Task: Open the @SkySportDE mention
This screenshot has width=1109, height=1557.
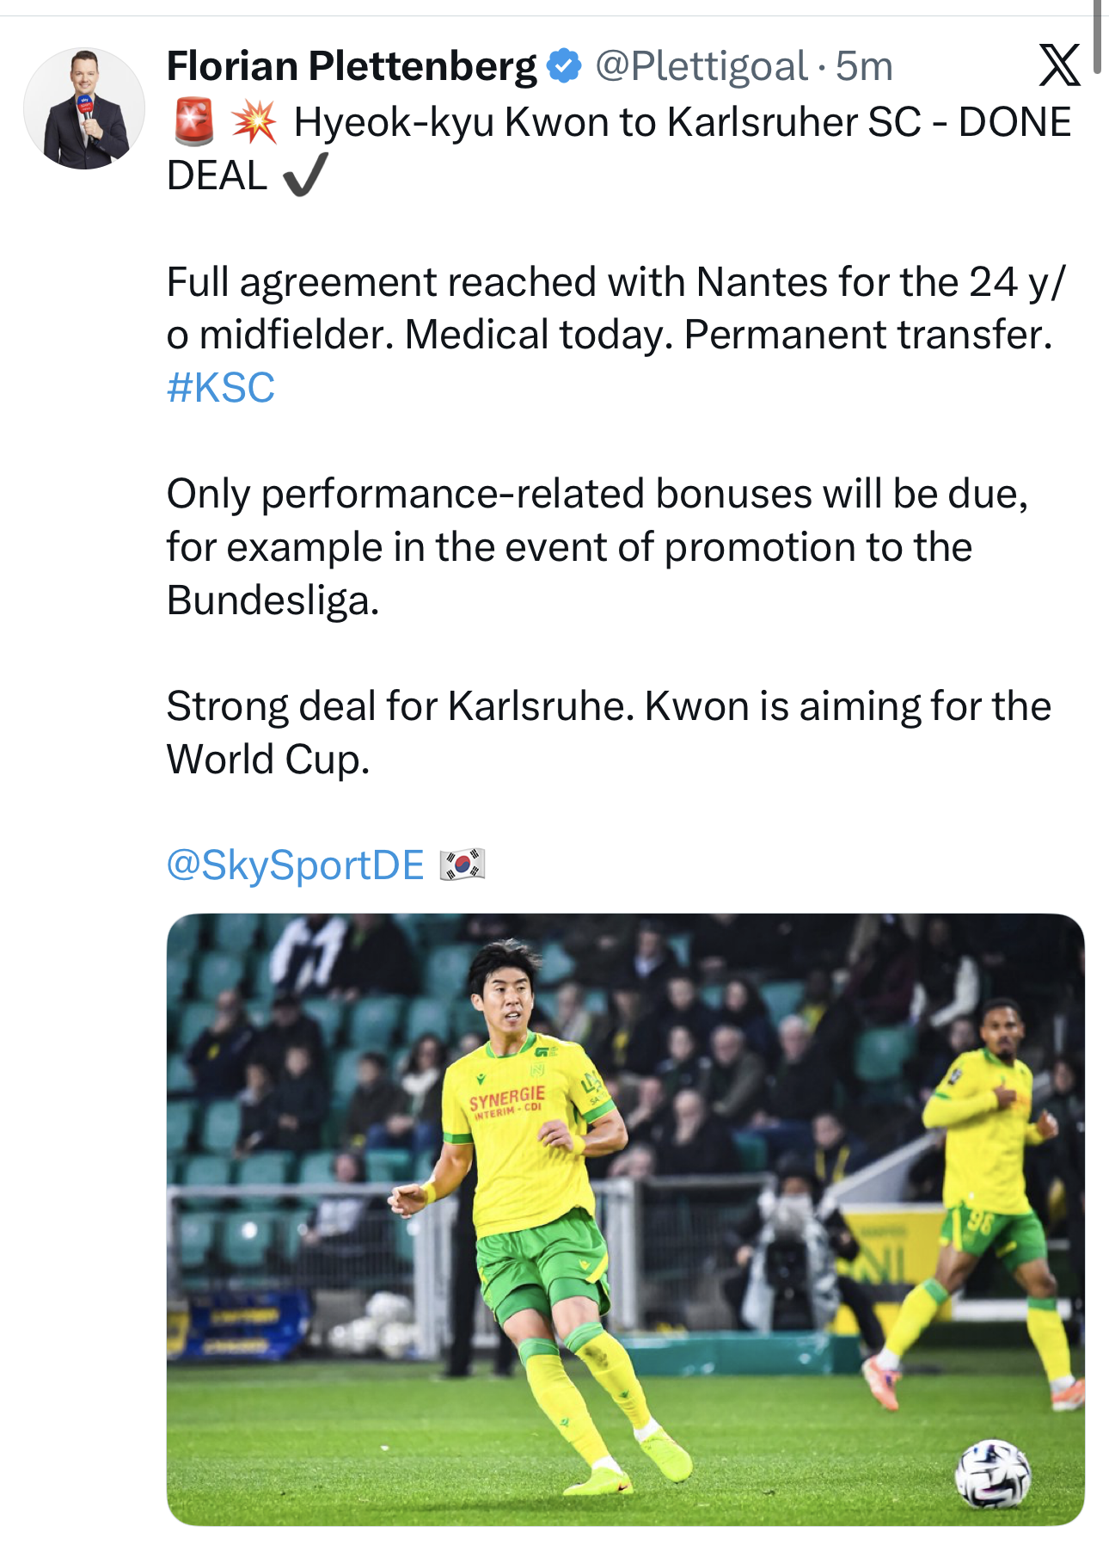Action: click(x=295, y=865)
